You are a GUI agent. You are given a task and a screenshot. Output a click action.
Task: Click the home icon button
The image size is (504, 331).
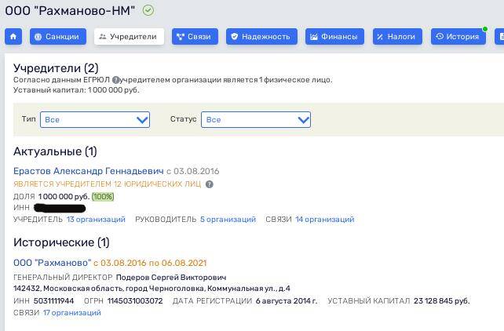pyautogui.click(x=13, y=37)
